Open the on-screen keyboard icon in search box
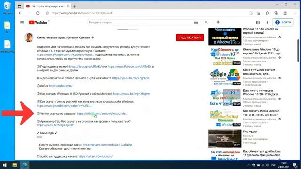The width and height of the screenshot is (301, 169). [196, 23]
